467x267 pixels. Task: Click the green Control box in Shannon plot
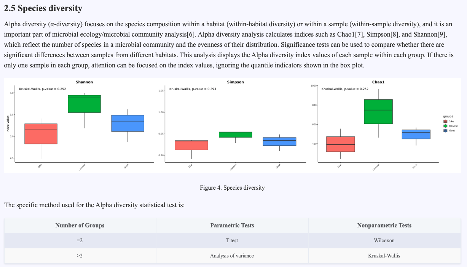[84, 104]
